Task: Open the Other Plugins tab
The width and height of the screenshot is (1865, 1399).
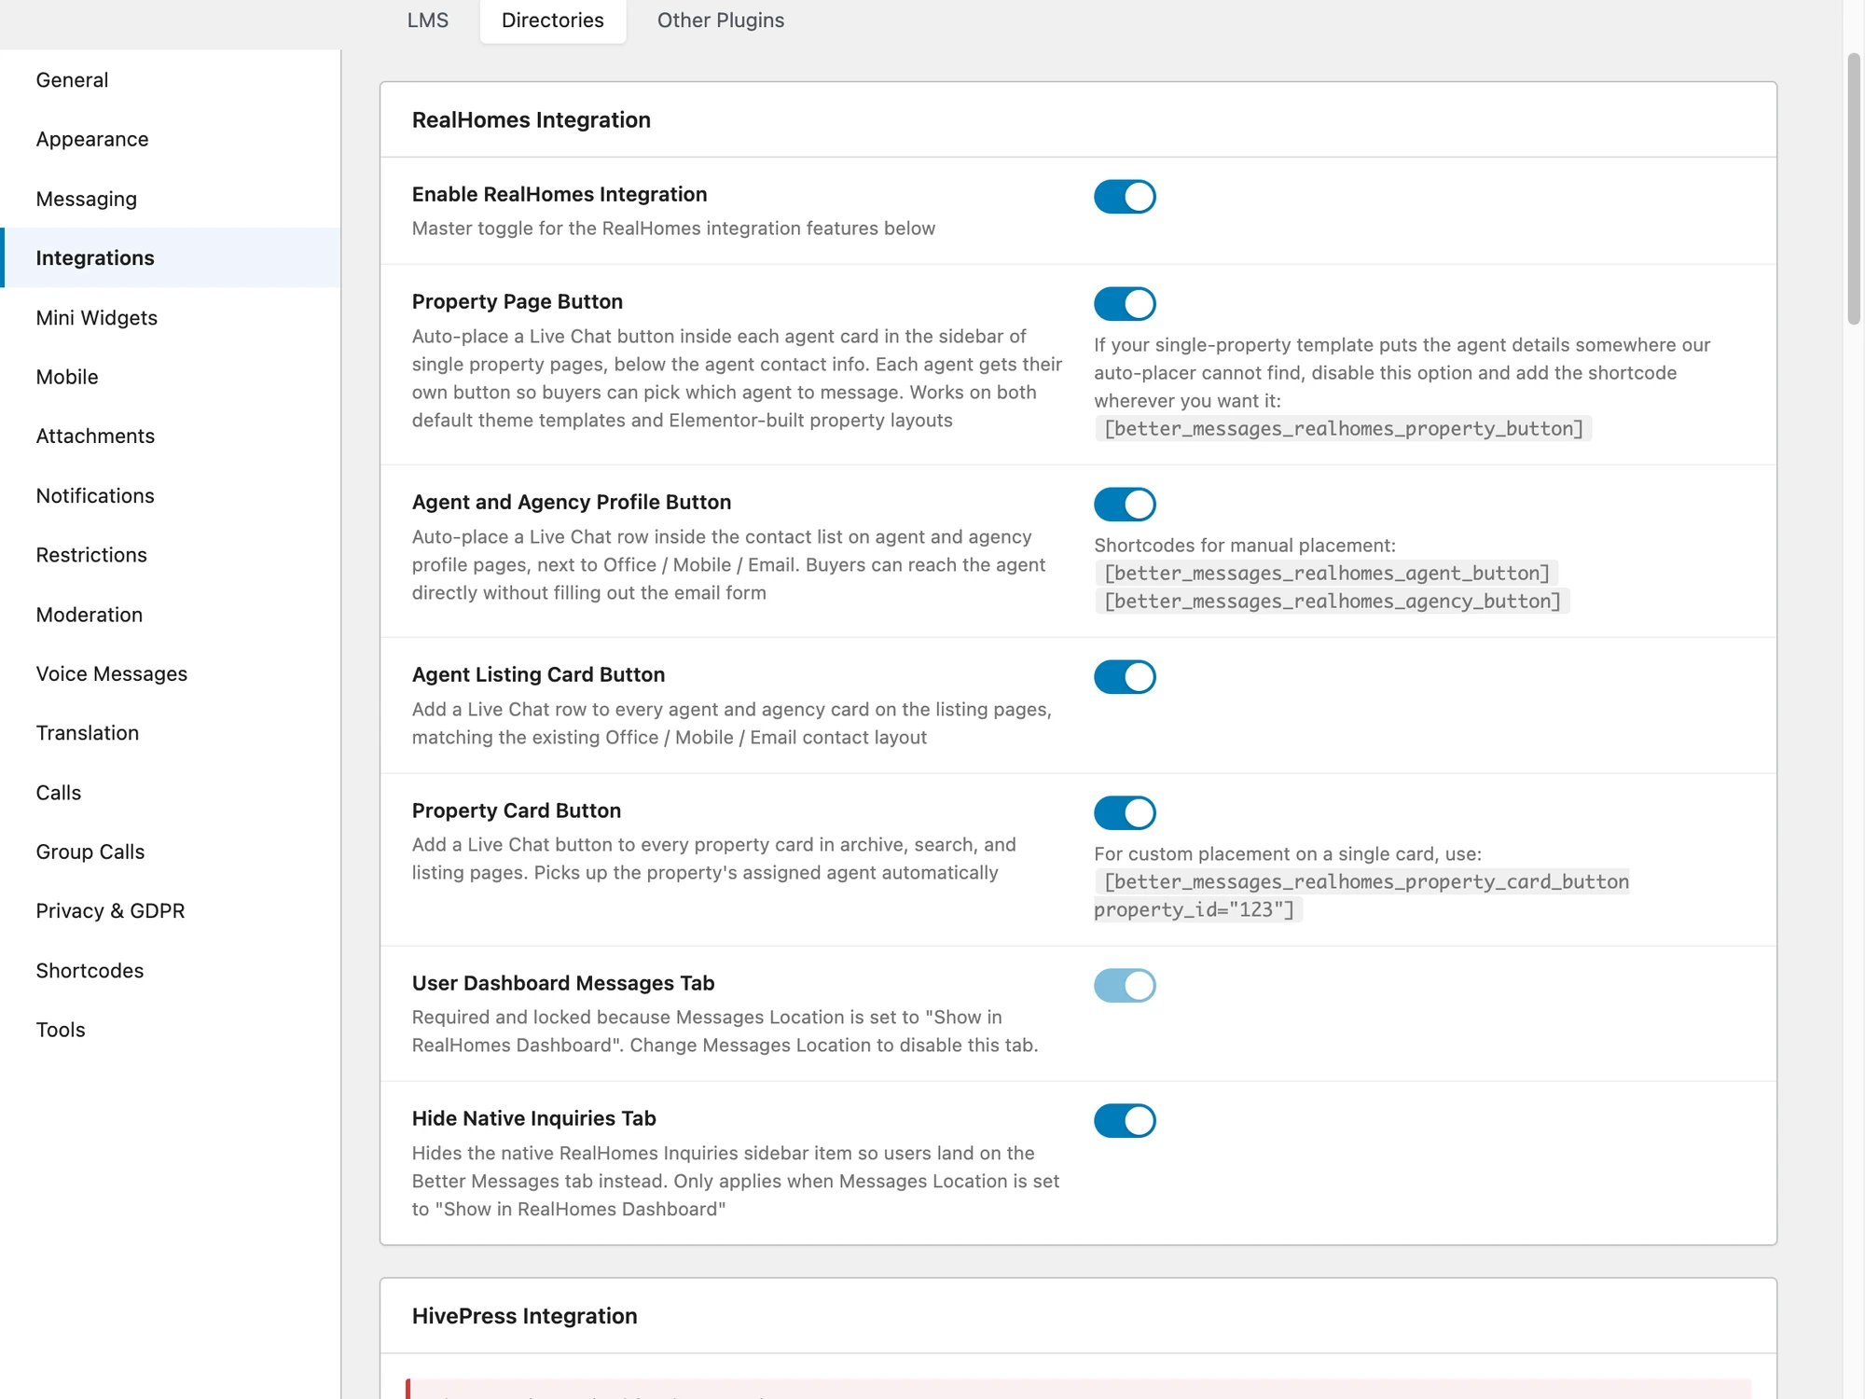Action: (x=721, y=21)
